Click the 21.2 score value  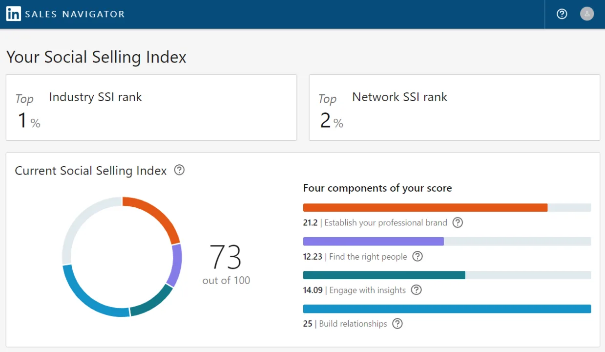tap(311, 223)
